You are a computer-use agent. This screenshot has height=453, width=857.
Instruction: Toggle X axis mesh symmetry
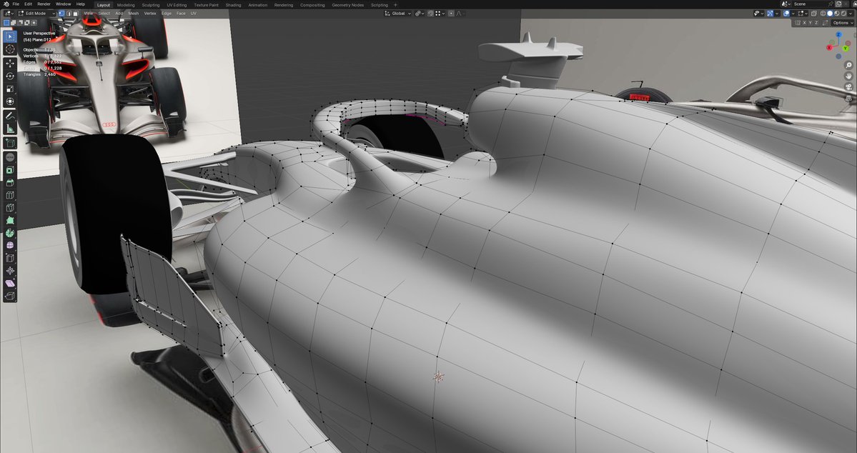[x=805, y=23]
